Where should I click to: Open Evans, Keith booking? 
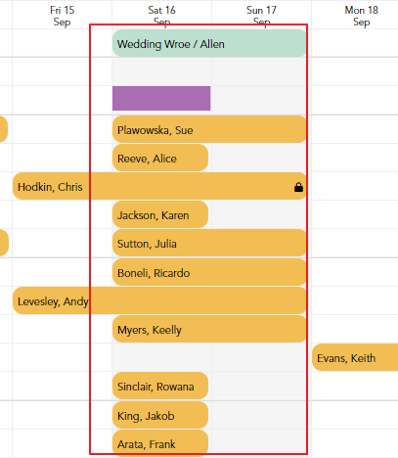[355, 357]
